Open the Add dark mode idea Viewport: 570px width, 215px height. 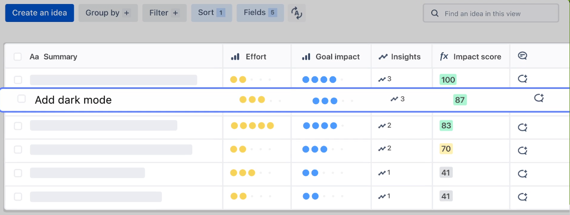click(x=73, y=100)
